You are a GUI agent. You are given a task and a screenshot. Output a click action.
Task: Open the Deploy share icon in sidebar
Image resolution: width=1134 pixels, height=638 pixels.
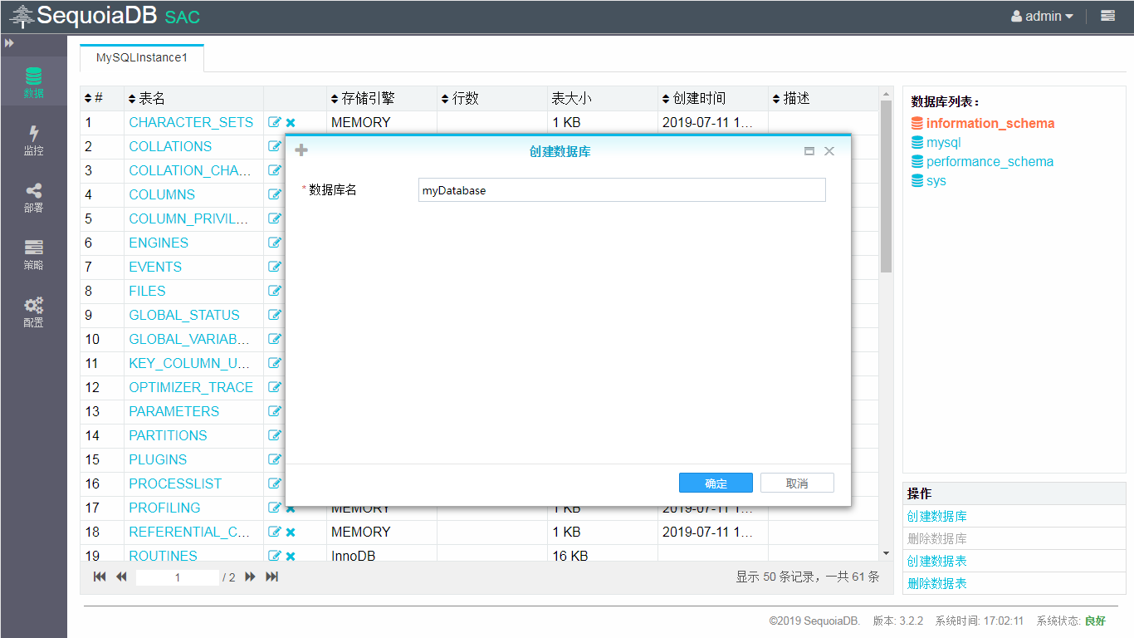(33, 197)
